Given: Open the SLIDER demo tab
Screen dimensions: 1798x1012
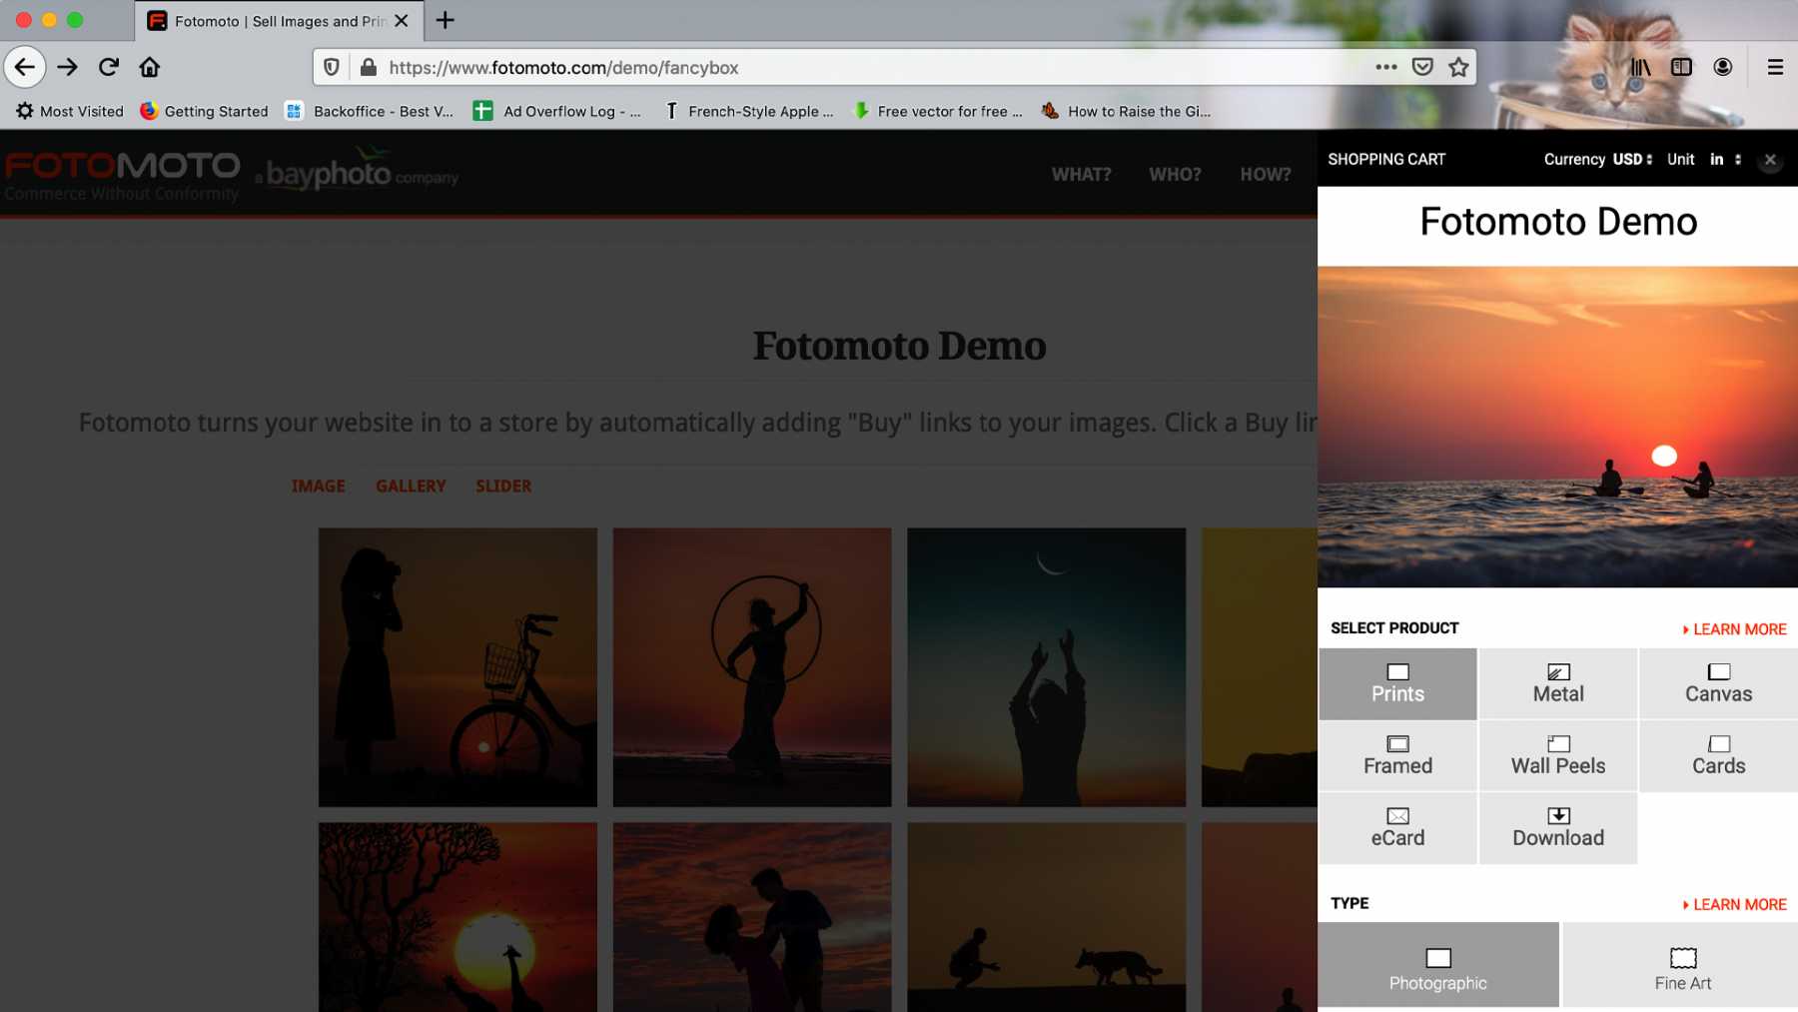Looking at the screenshot, I should pos(502,486).
